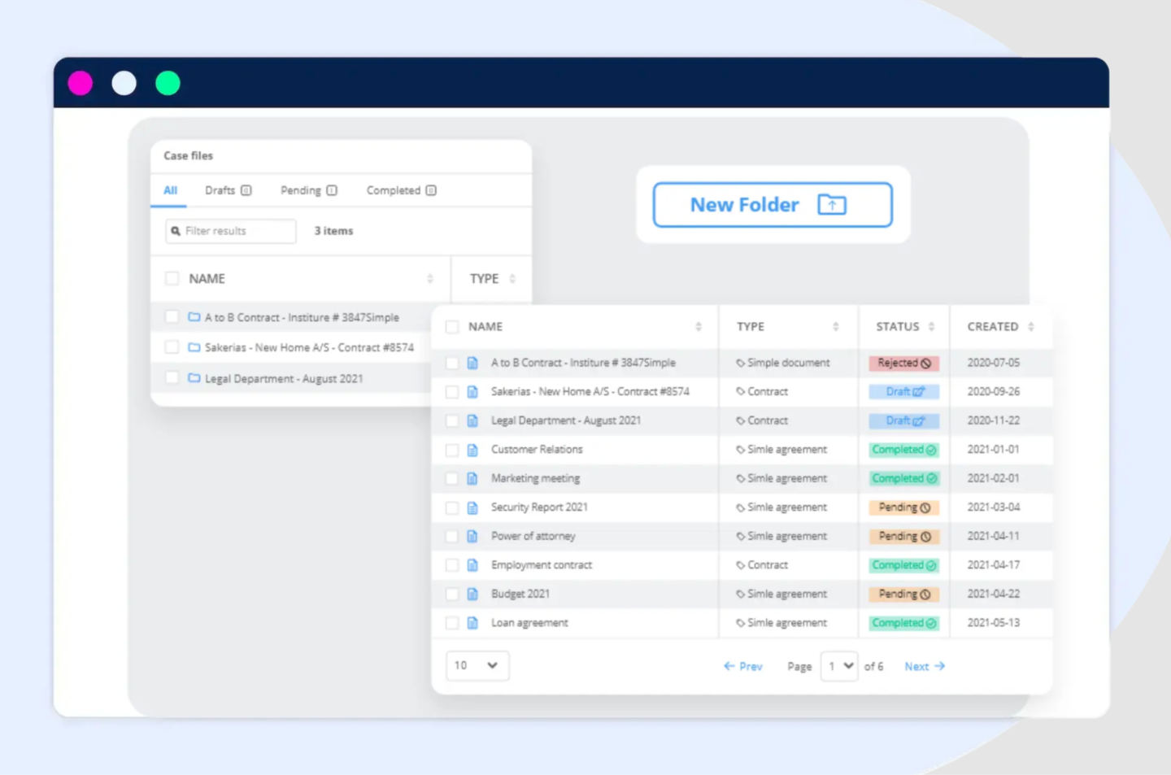Sort Case files by NAME column
This screenshot has height=775, width=1171.
point(430,279)
